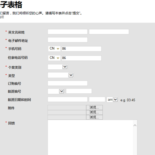Screen dimensions: 155x155
Task: Open the mobile number country code dropdown
Action: pos(54,48)
